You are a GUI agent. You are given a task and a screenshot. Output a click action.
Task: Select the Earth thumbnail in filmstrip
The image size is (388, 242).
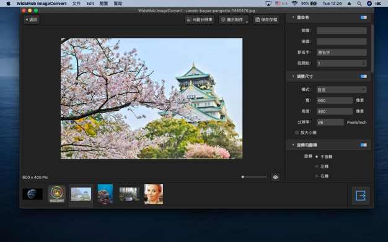tap(32, 194)
